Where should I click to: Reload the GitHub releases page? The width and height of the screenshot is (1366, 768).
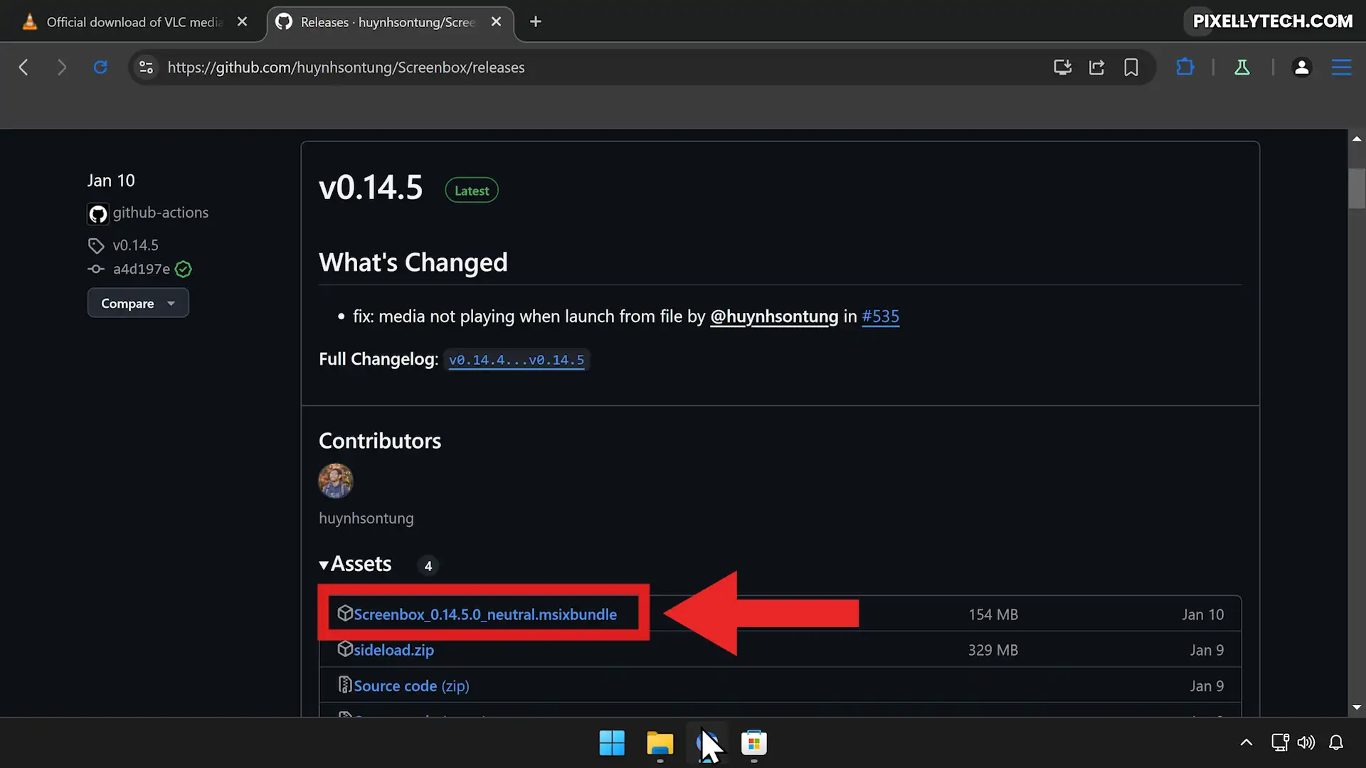(100, 68)
